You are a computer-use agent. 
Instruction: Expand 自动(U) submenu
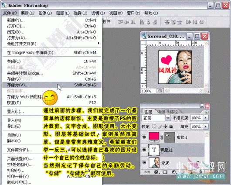[51, 135]
